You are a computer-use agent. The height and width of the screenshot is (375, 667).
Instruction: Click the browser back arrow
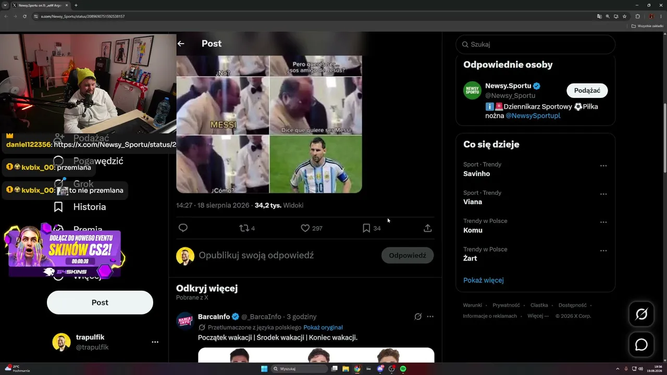[x=6, y=16]
